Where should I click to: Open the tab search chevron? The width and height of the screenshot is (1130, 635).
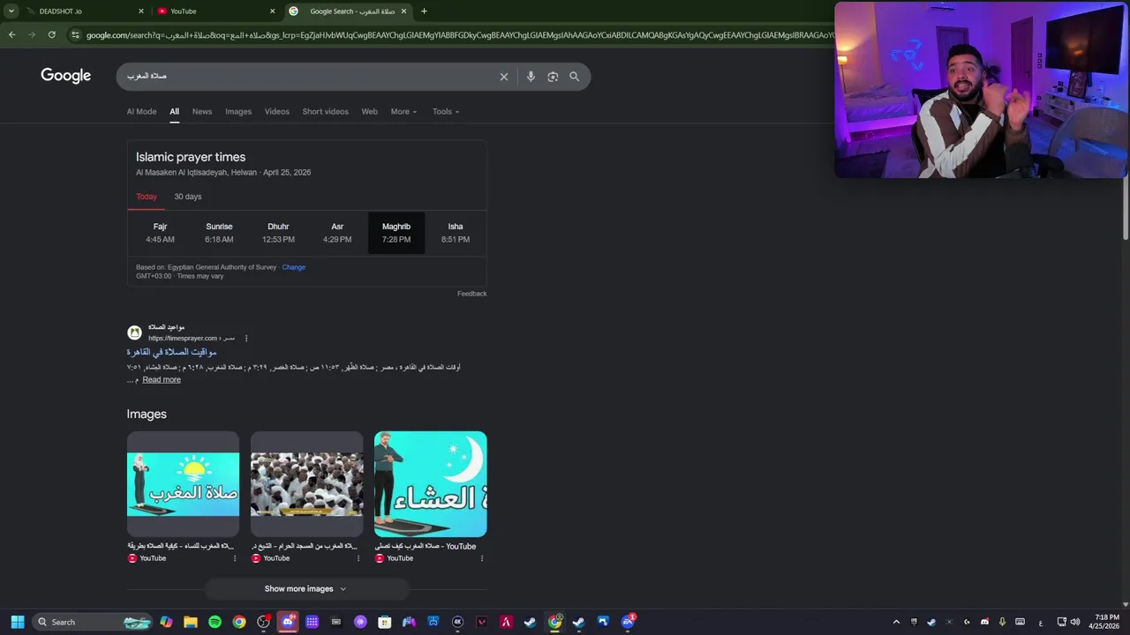(11, 11)
